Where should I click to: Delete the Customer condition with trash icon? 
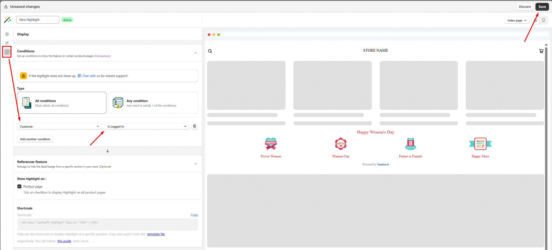pyautogui.click(x=194, y=126)
